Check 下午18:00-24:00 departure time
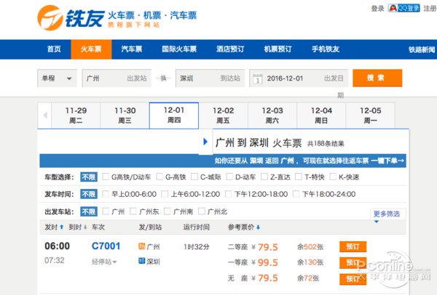Viewport: 437px width, 295px height. [x=296, y=194]
